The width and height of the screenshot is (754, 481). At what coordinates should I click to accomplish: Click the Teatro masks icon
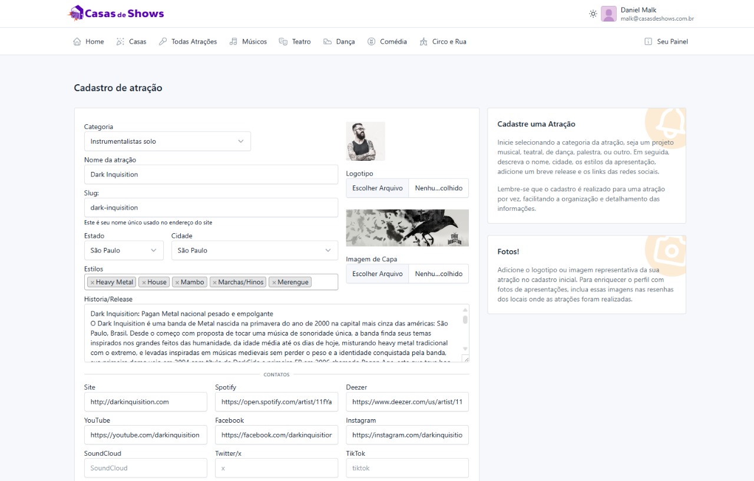283,41
